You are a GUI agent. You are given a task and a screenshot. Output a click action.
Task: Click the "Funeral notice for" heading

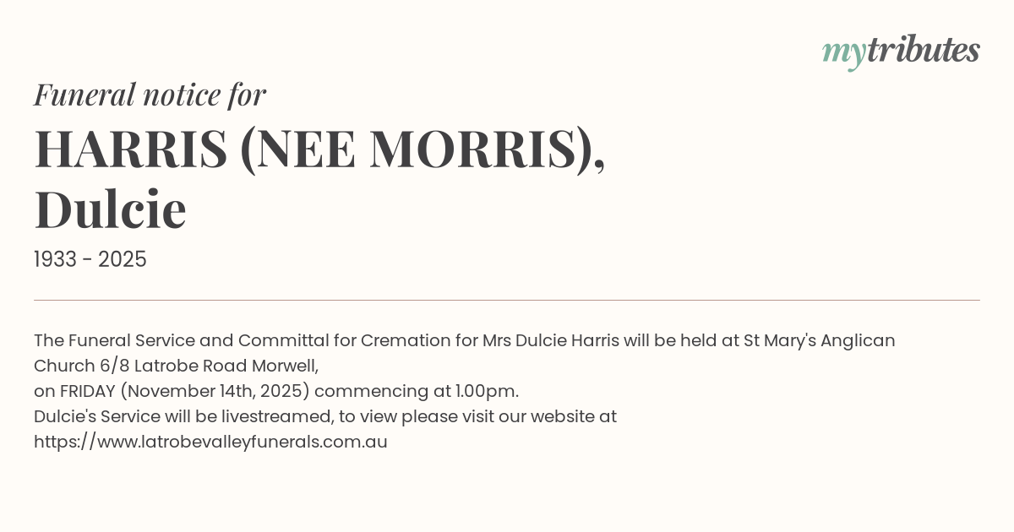[150, 95]
